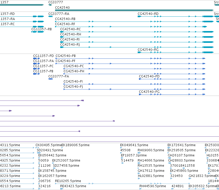This screenshot has width=219, height=190.
Task: Select EST EK245860.5prime label
Action: click(x=184, y=171)
